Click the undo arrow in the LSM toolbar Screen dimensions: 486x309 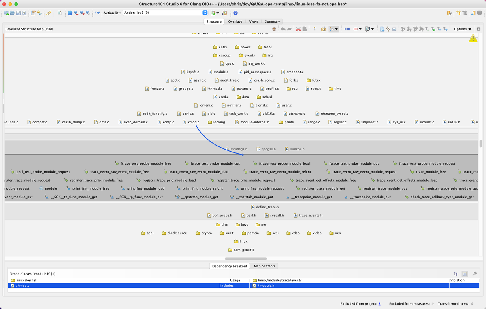click(283, 29)
